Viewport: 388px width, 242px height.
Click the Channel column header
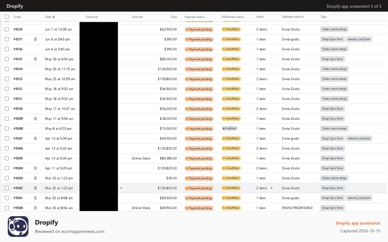pyautogui.click(x=137, y=17)
